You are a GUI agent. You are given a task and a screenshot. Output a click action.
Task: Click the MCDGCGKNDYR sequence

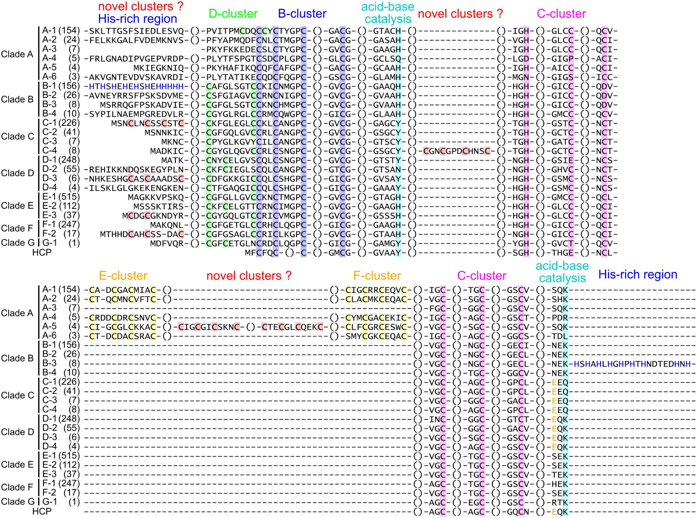point(153,216)
